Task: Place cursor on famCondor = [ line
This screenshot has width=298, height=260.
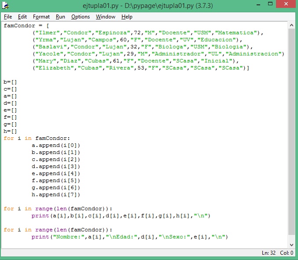Action: pyautogui.click(x=26, y=26)
